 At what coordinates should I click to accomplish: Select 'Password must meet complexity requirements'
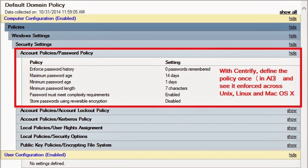pyautogui.click(x=70, y=95)
